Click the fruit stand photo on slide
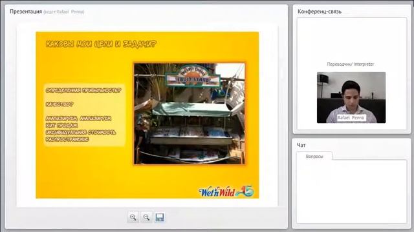Image resolution: width=414 pixels, height=232 pixels. click(x=190, y=113)
